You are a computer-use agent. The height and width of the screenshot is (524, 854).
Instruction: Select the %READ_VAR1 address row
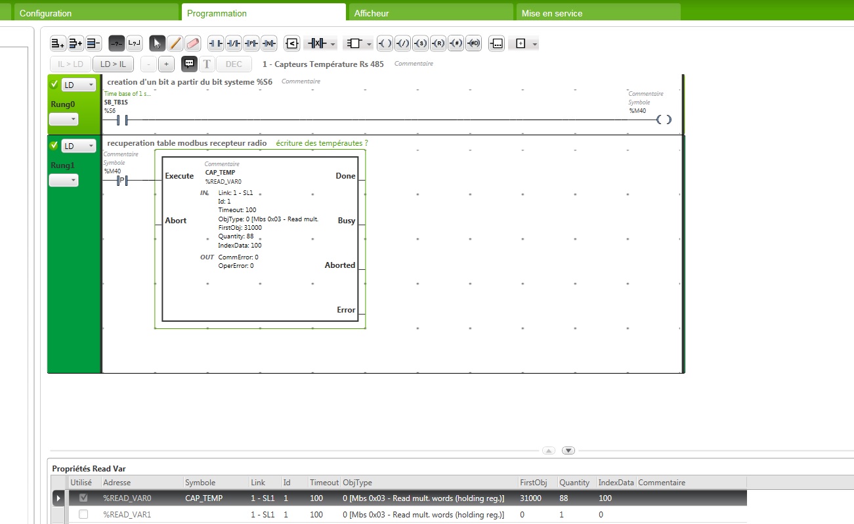pyautogui.click(x=127, y=515)
